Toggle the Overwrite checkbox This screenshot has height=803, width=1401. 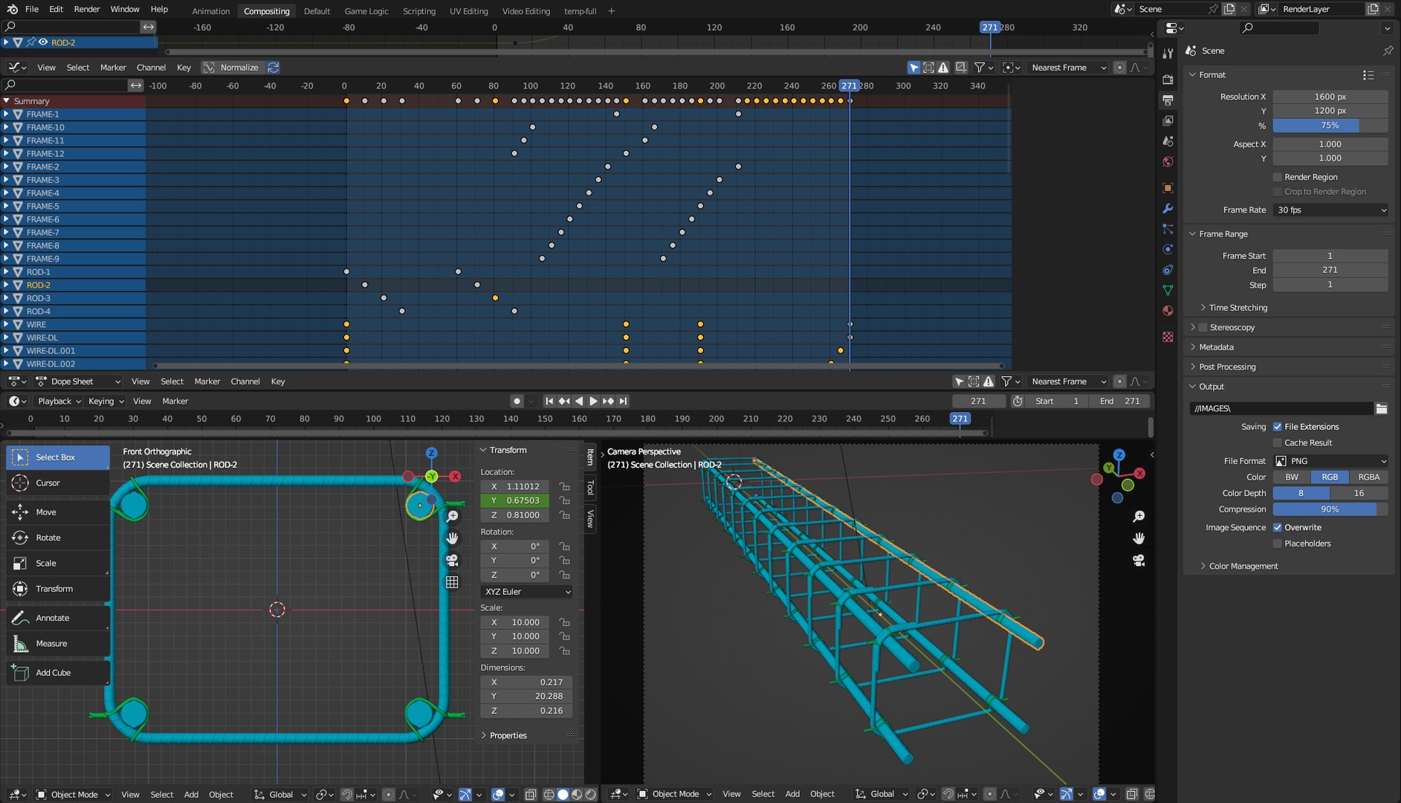pos(1278,528)
